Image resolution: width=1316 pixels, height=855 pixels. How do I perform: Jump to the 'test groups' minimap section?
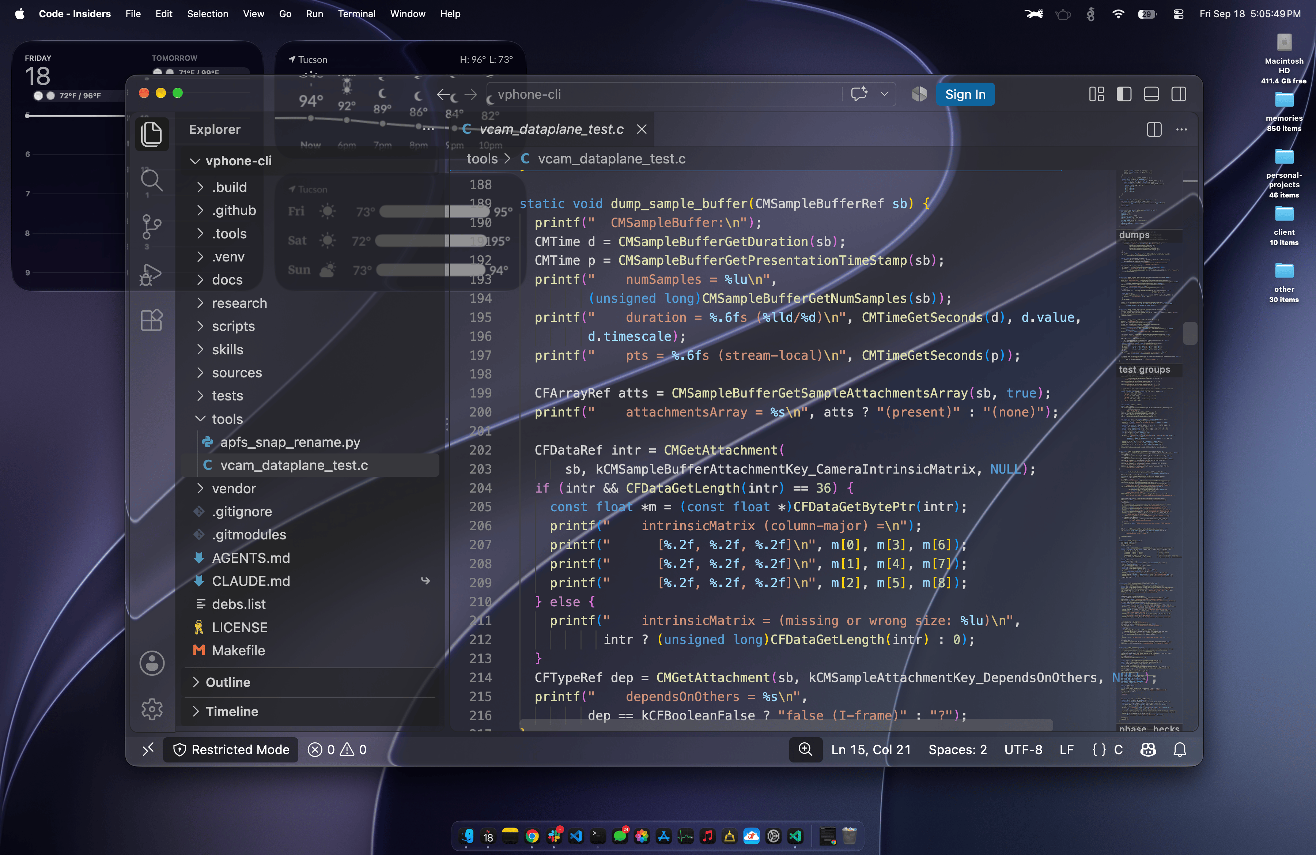pyautogui.click(x=1145, y=369)
